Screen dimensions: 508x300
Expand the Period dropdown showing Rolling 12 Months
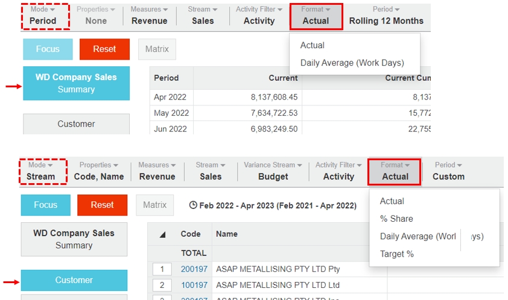pos(386,16)
